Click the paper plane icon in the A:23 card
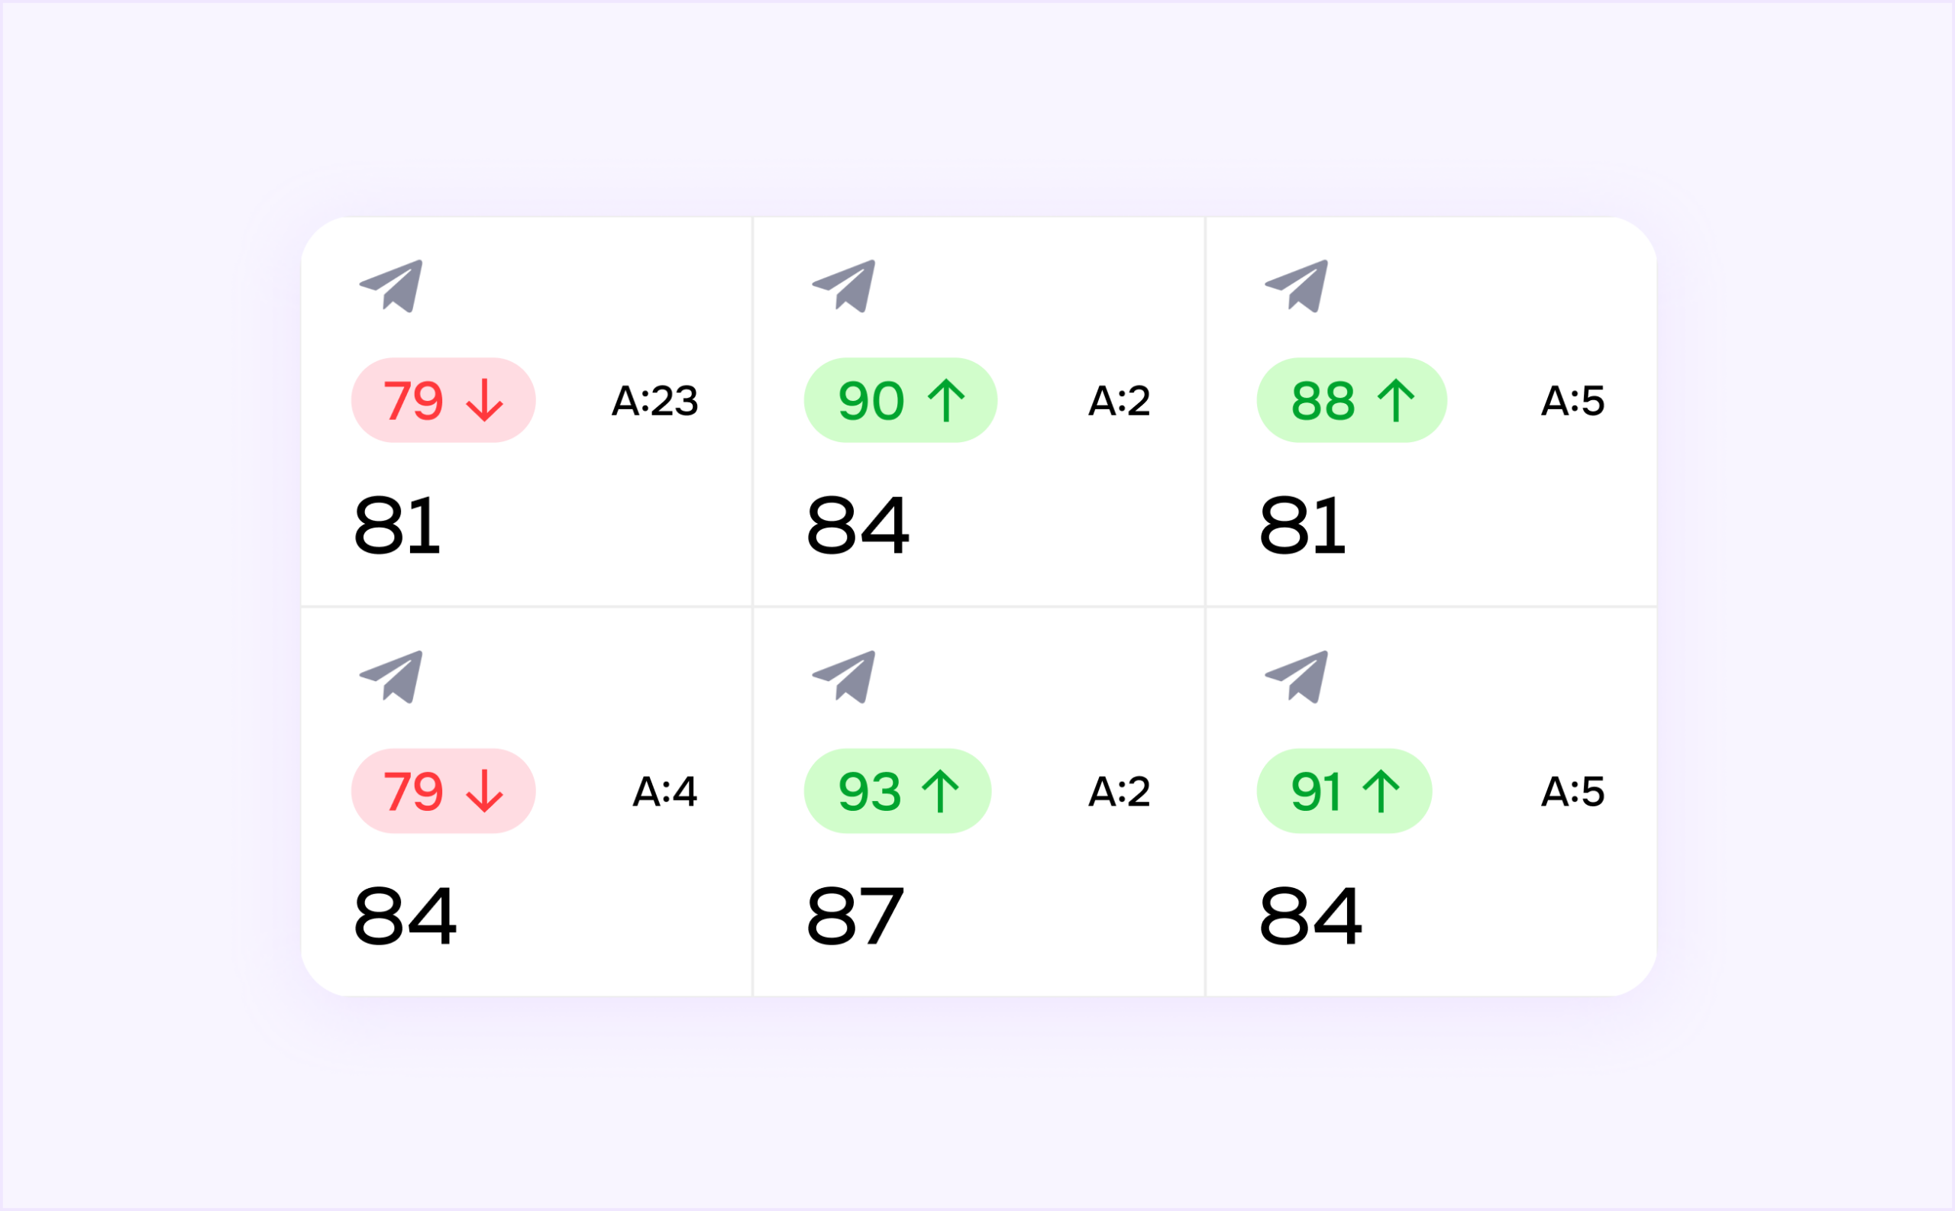Screen dimensions: 1955x1211 pyautogui.click(x=392, y=285)
